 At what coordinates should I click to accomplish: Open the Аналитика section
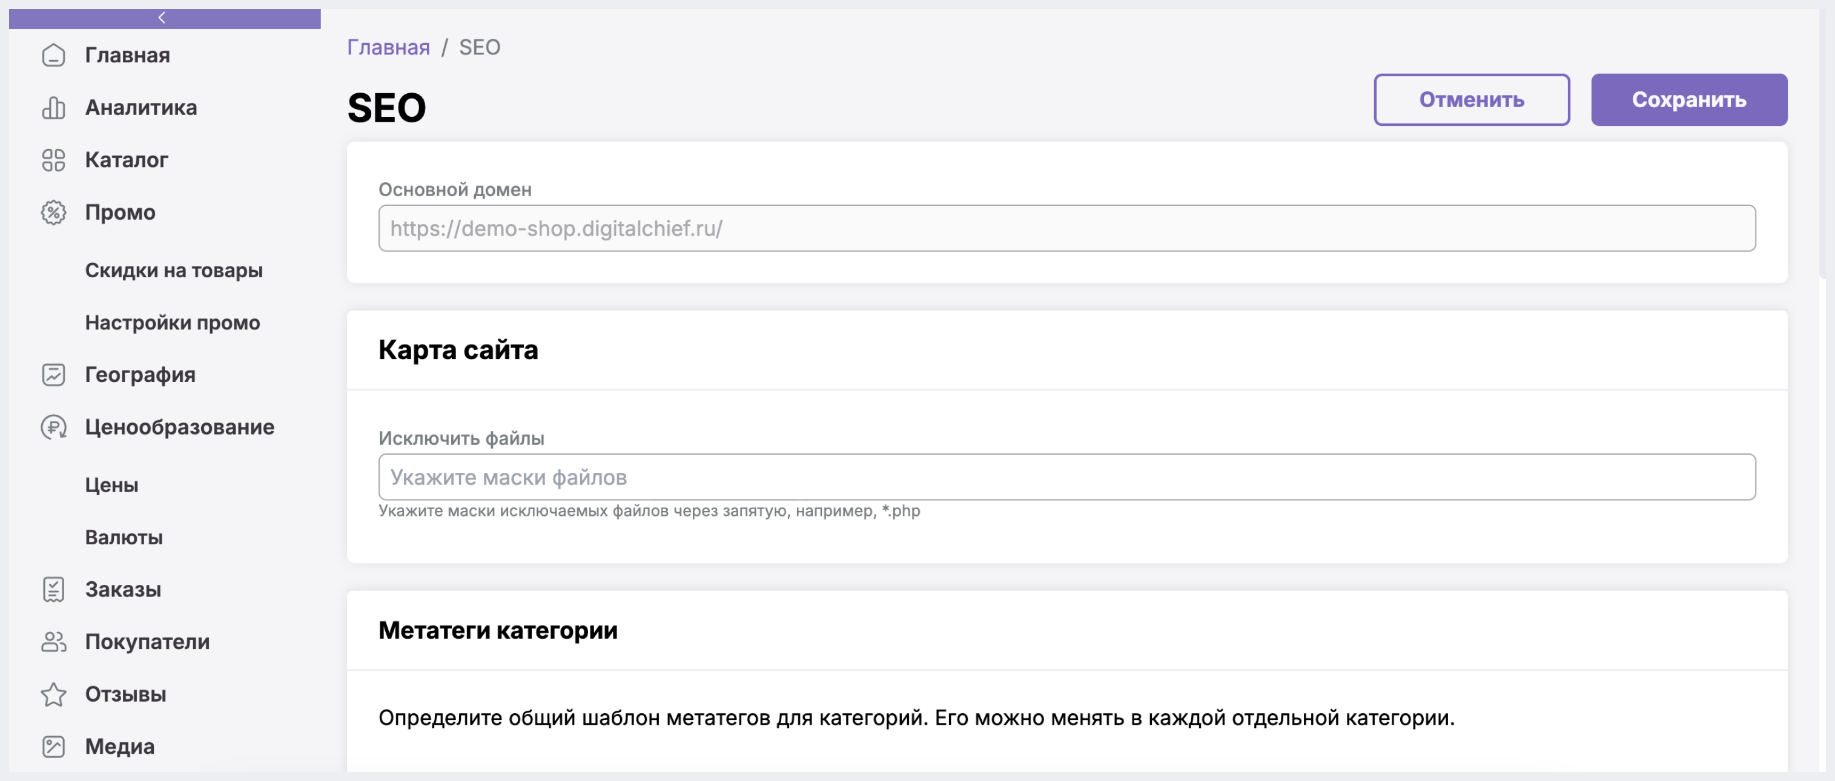(141, 108)
